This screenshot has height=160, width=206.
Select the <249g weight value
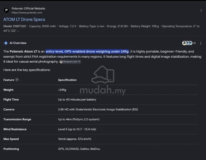coord(62,90)
